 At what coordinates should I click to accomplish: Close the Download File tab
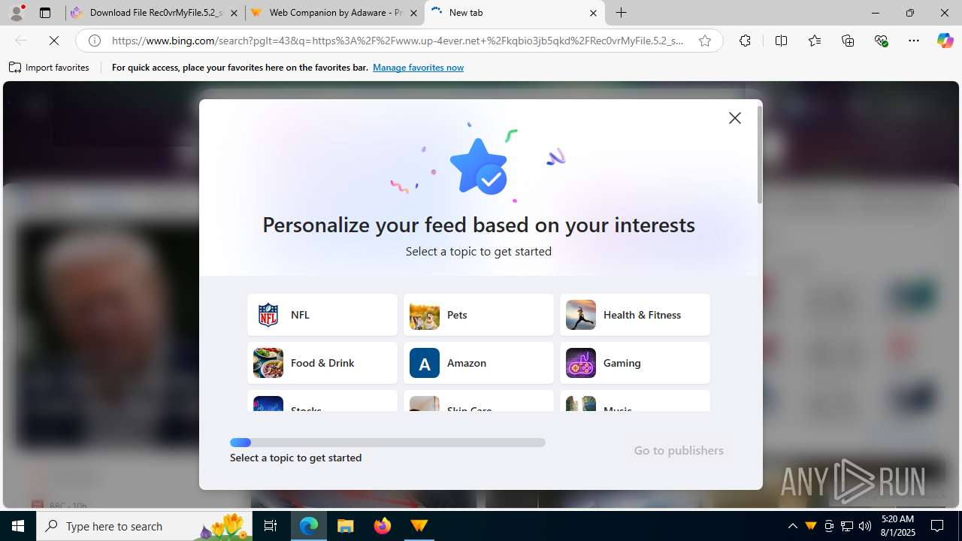[234, 13]
